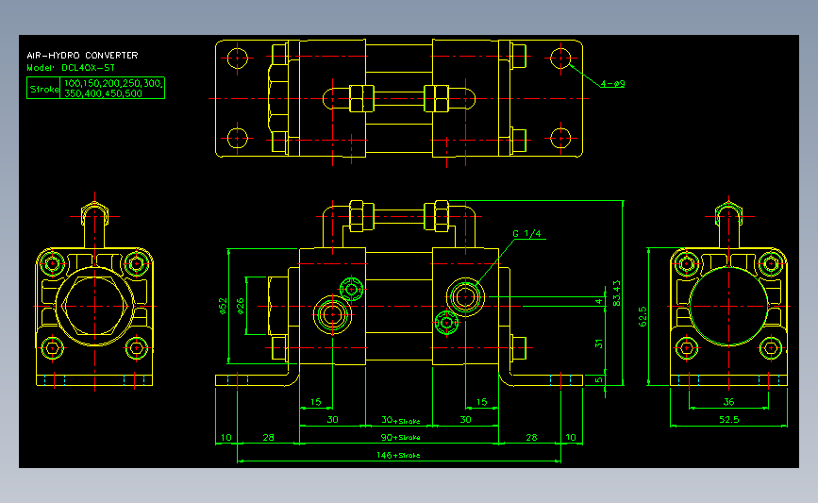Select stroke values row 350,400,450,500
This screenshot has width=818, height=503.
point(103,94)
